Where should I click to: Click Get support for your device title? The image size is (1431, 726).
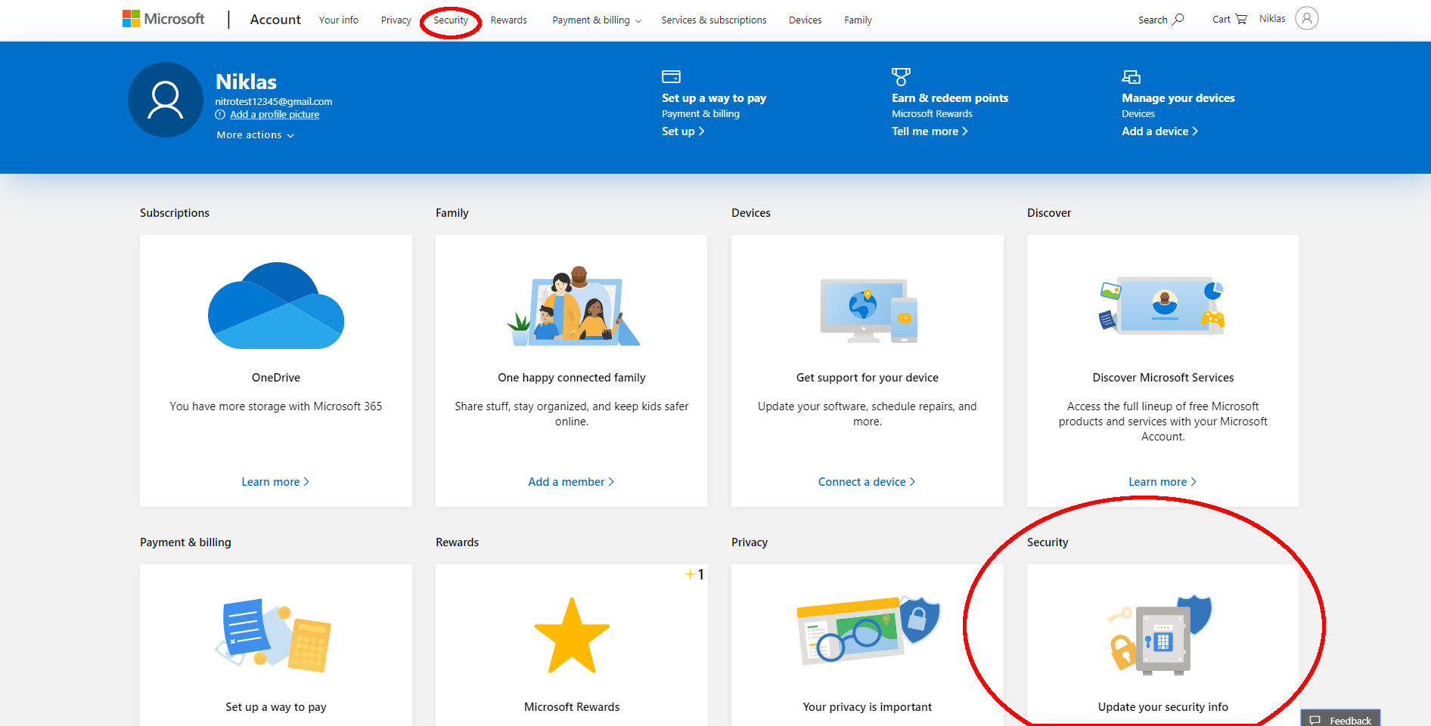click(868, 378)
